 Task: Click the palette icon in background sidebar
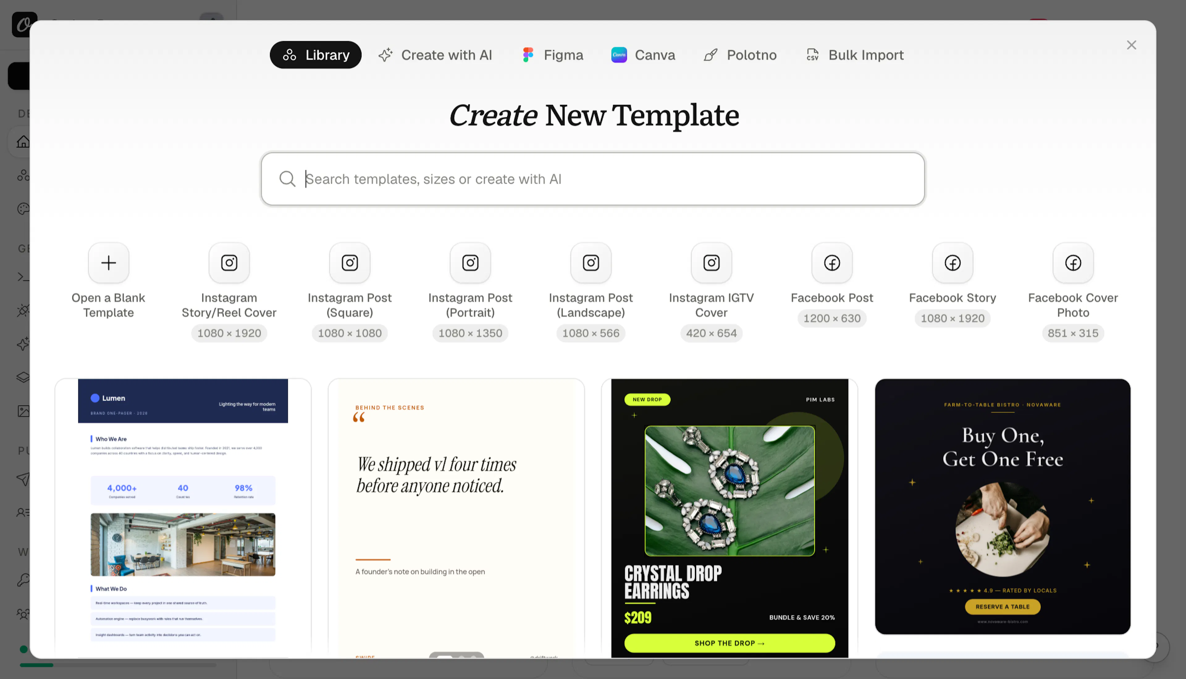point(23,209)
